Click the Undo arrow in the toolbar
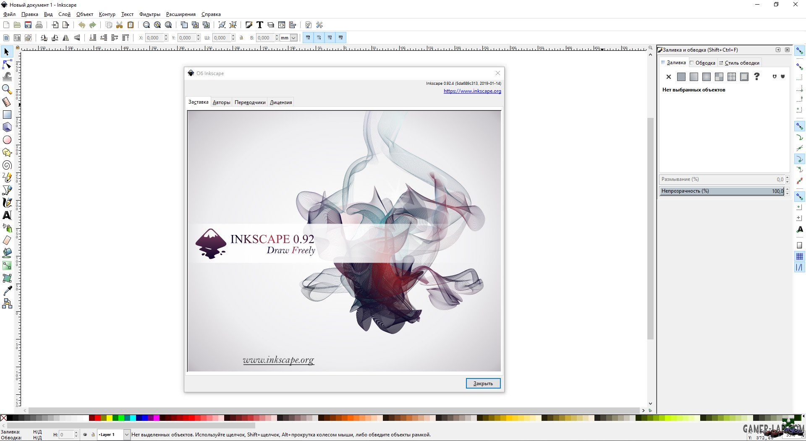806x441 pixels. 81,25
